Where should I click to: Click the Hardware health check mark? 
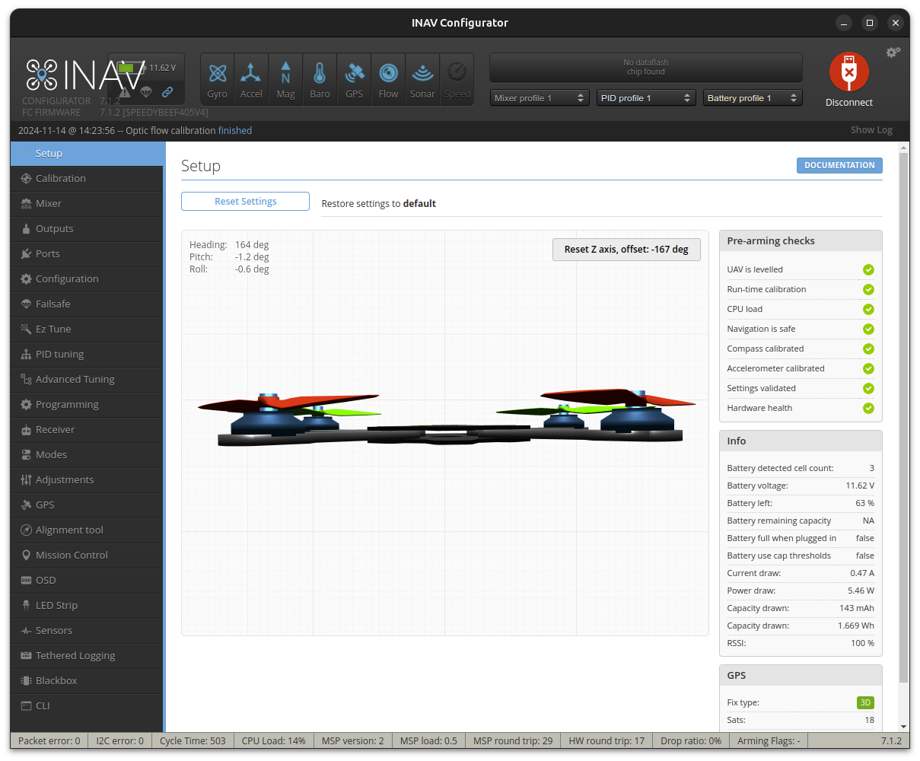(868, 409)
